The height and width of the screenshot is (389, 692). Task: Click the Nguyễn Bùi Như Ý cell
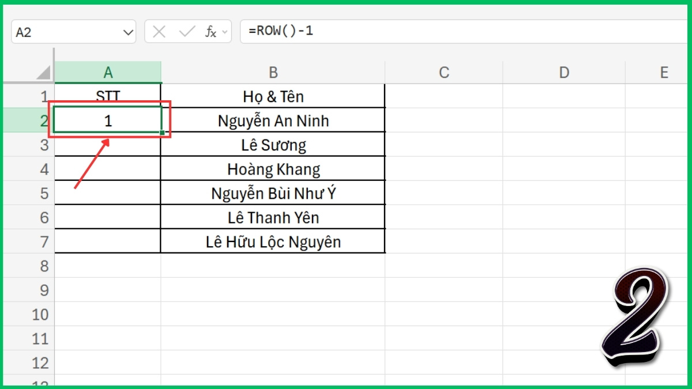pos(273,193)
